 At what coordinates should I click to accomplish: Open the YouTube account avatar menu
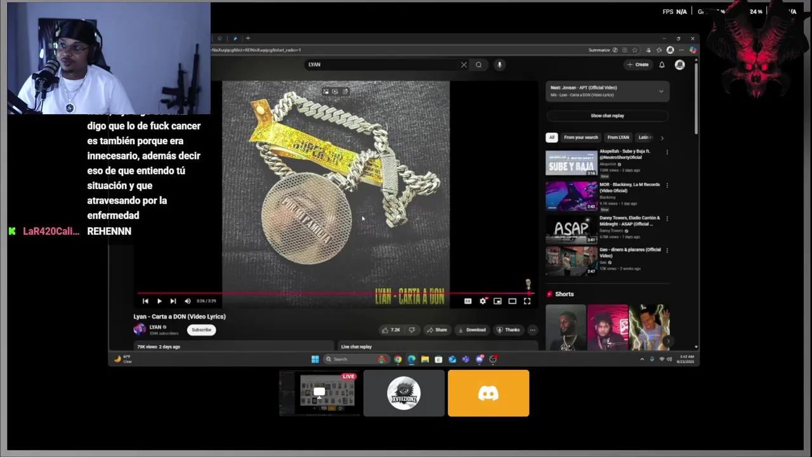(679, 65)
